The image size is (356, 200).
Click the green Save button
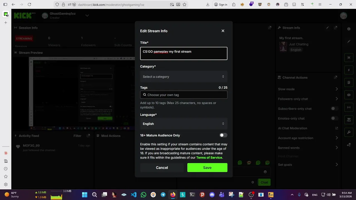(x=207, y=167)
